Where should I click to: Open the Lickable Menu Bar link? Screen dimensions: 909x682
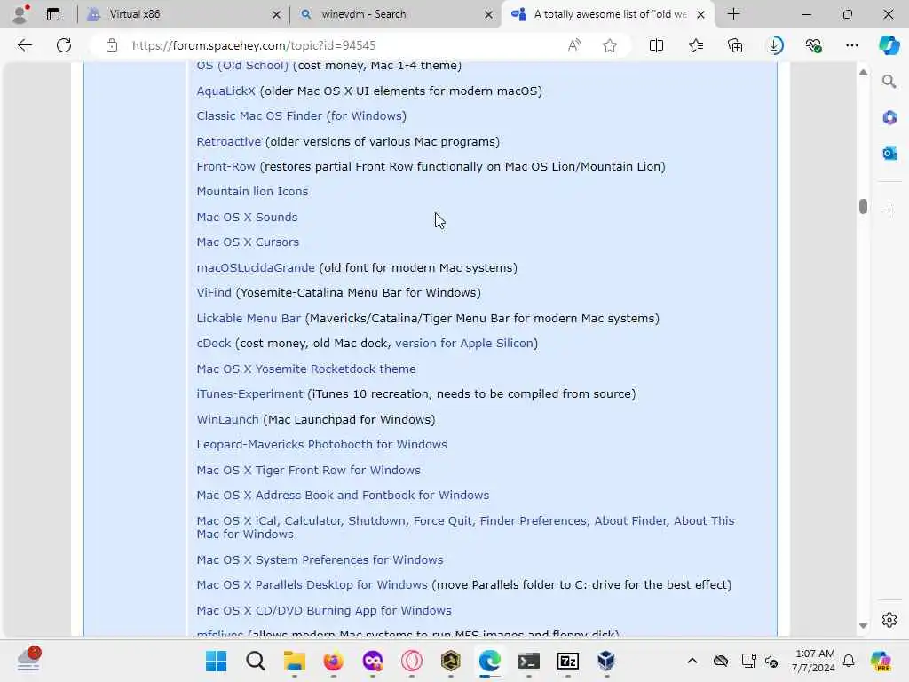[x=249, y=319]
